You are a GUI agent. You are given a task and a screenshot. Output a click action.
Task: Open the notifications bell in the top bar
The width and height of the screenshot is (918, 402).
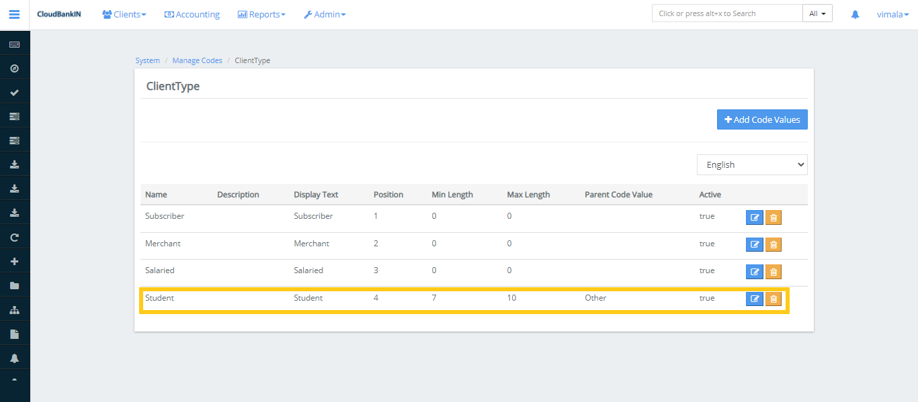tap(854, 13)
